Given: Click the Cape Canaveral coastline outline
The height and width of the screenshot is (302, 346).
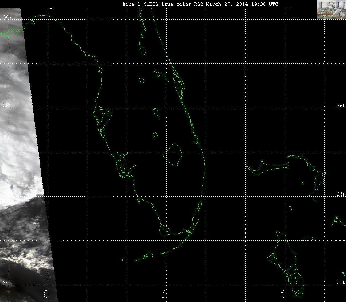Looking at the screenshot, I should coord(179,82).
